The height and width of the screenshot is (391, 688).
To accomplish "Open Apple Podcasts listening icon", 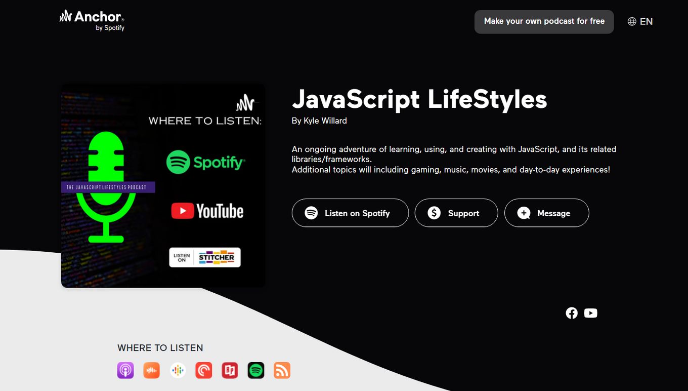I will [x=125, y=370].
